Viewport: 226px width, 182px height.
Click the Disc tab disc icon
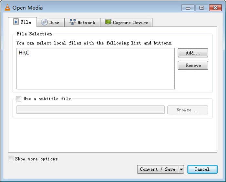[x=44, y=23]
